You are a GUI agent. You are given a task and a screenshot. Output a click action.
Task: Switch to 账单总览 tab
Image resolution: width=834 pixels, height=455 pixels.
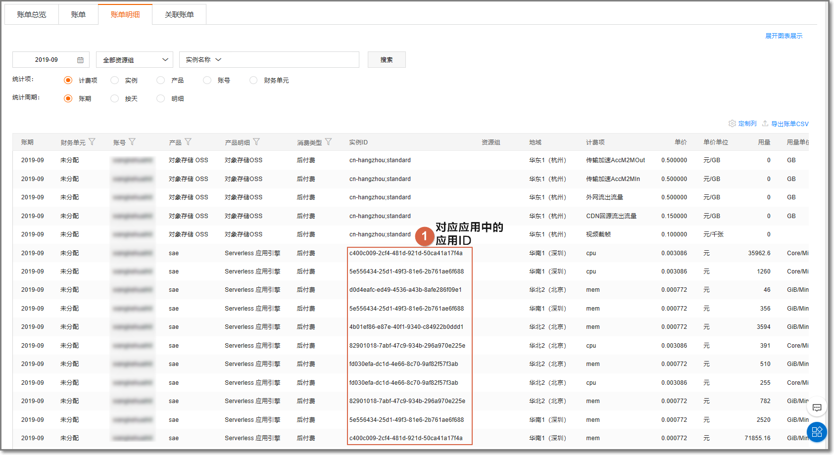pyautogui.click(x=32, y=14)
